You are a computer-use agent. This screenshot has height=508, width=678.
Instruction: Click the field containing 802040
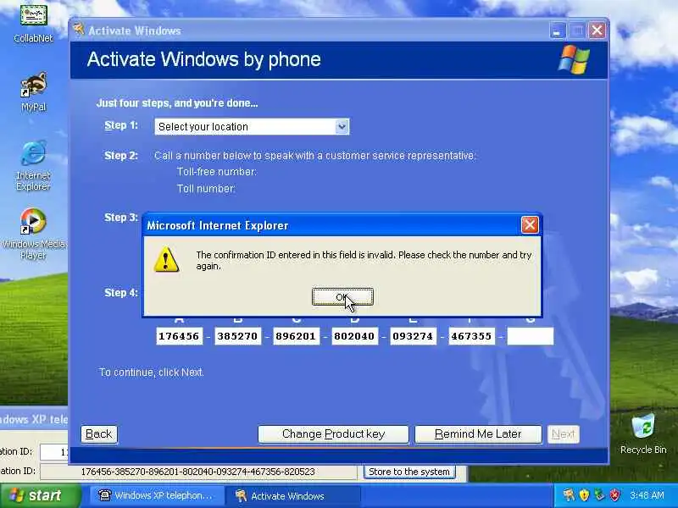[354, 336]
